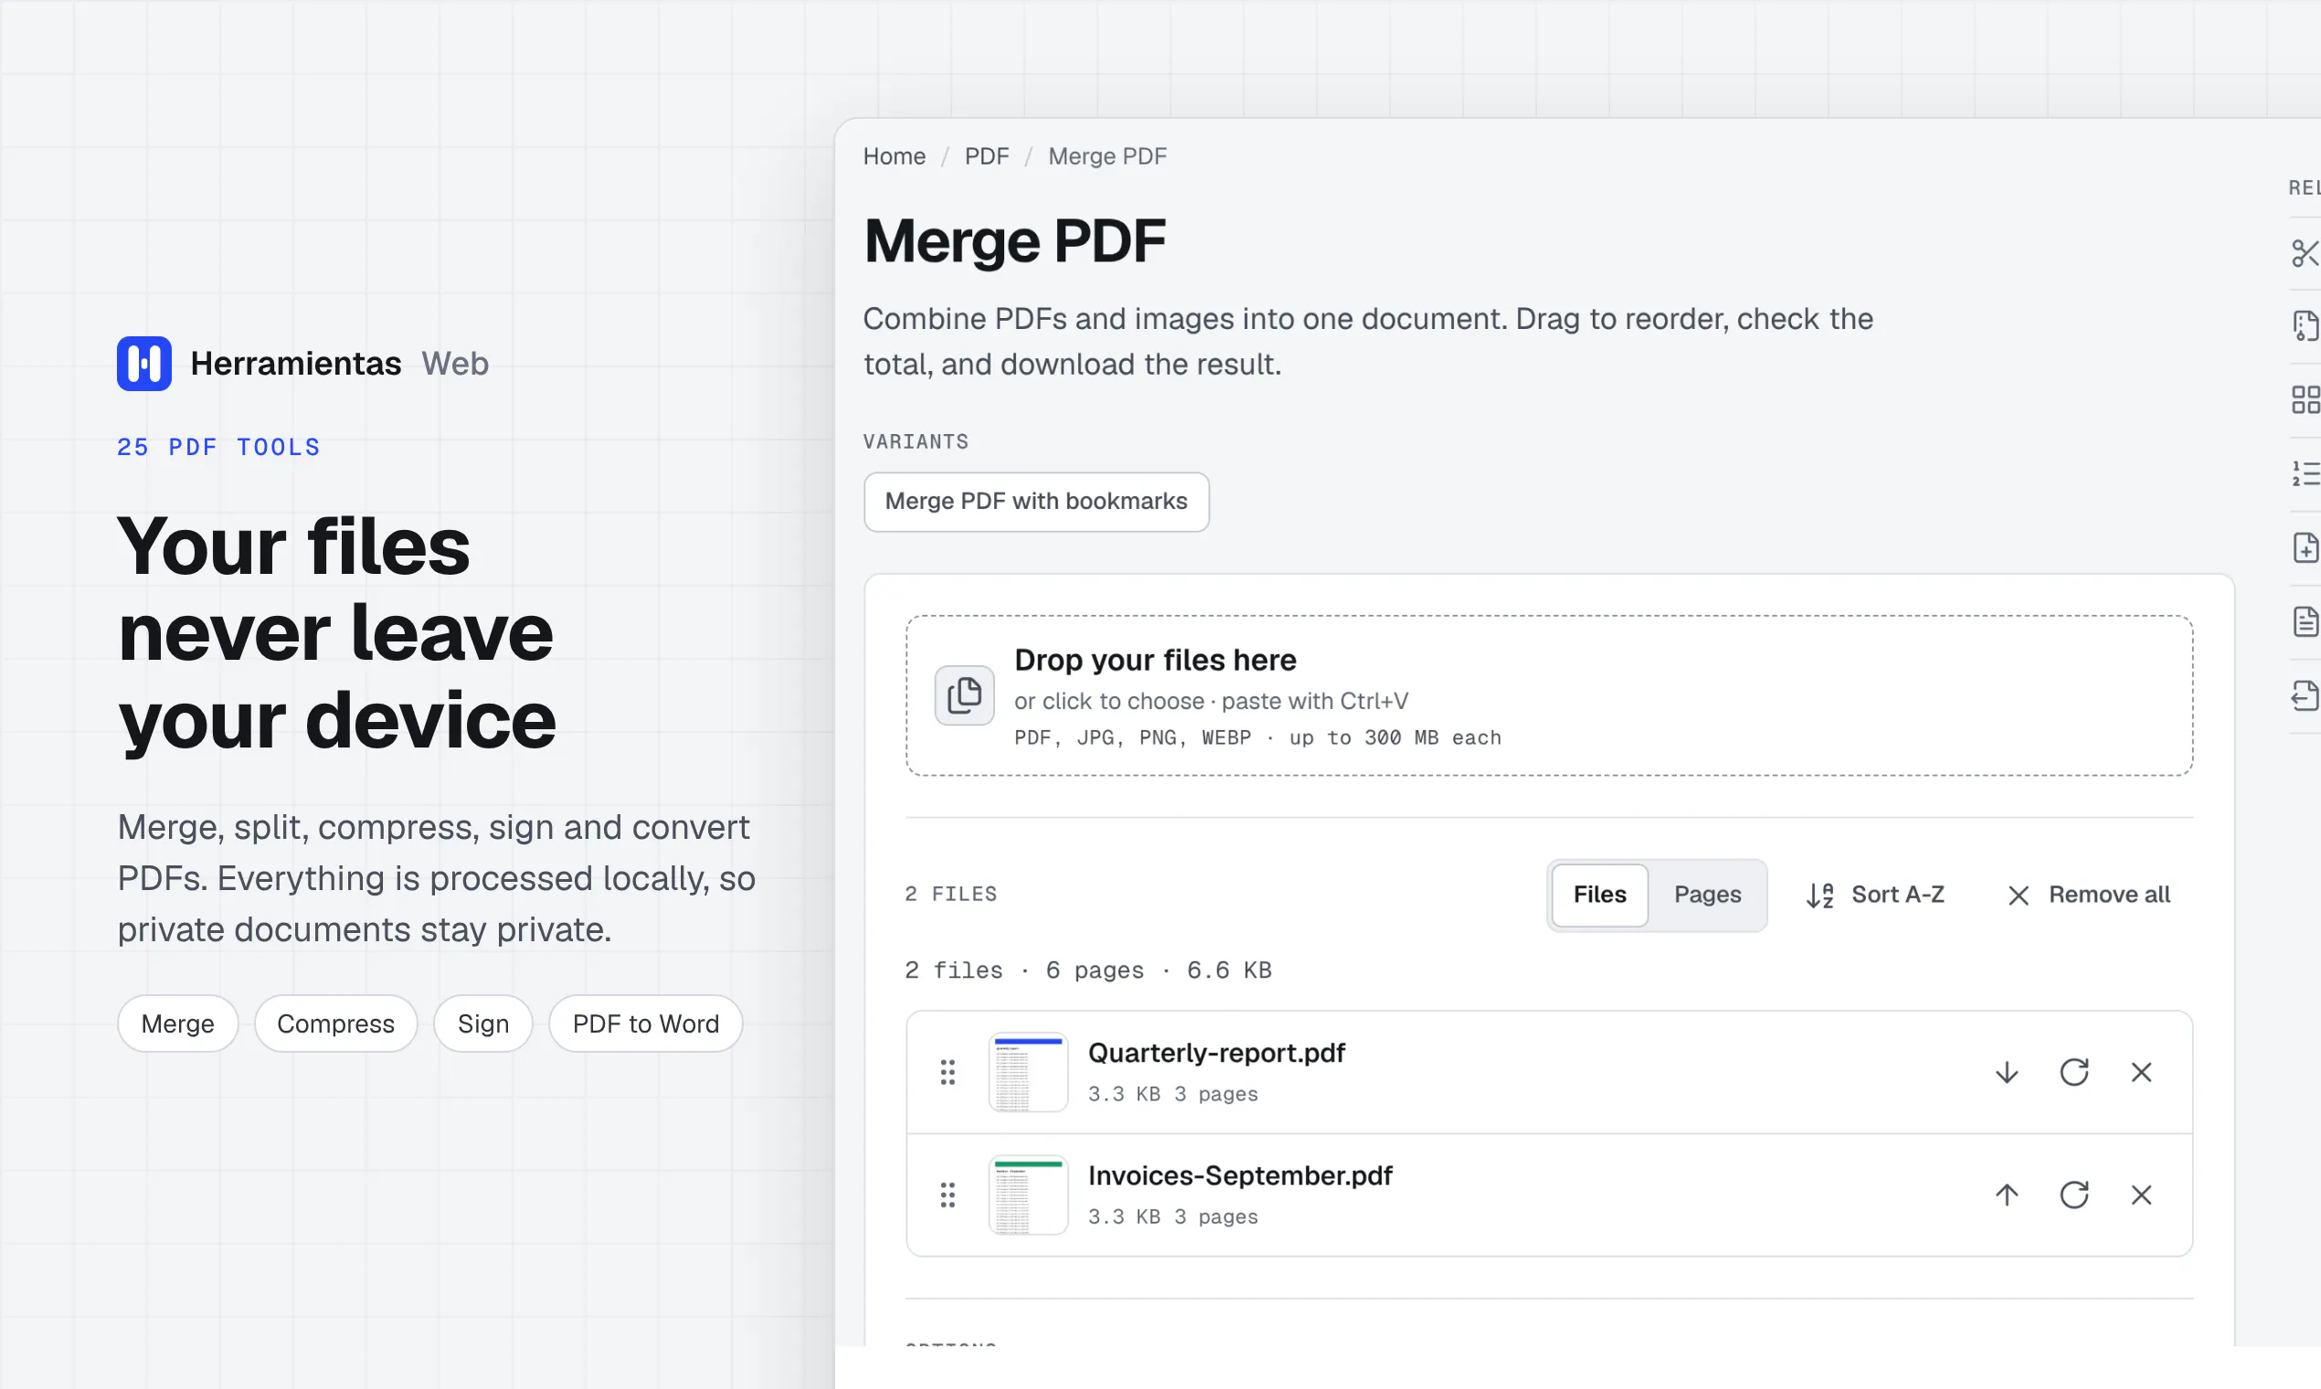Click the Merge PDF page heading
The height and width of the screenshot is (1389, 2321).
tap(1014, 240)
